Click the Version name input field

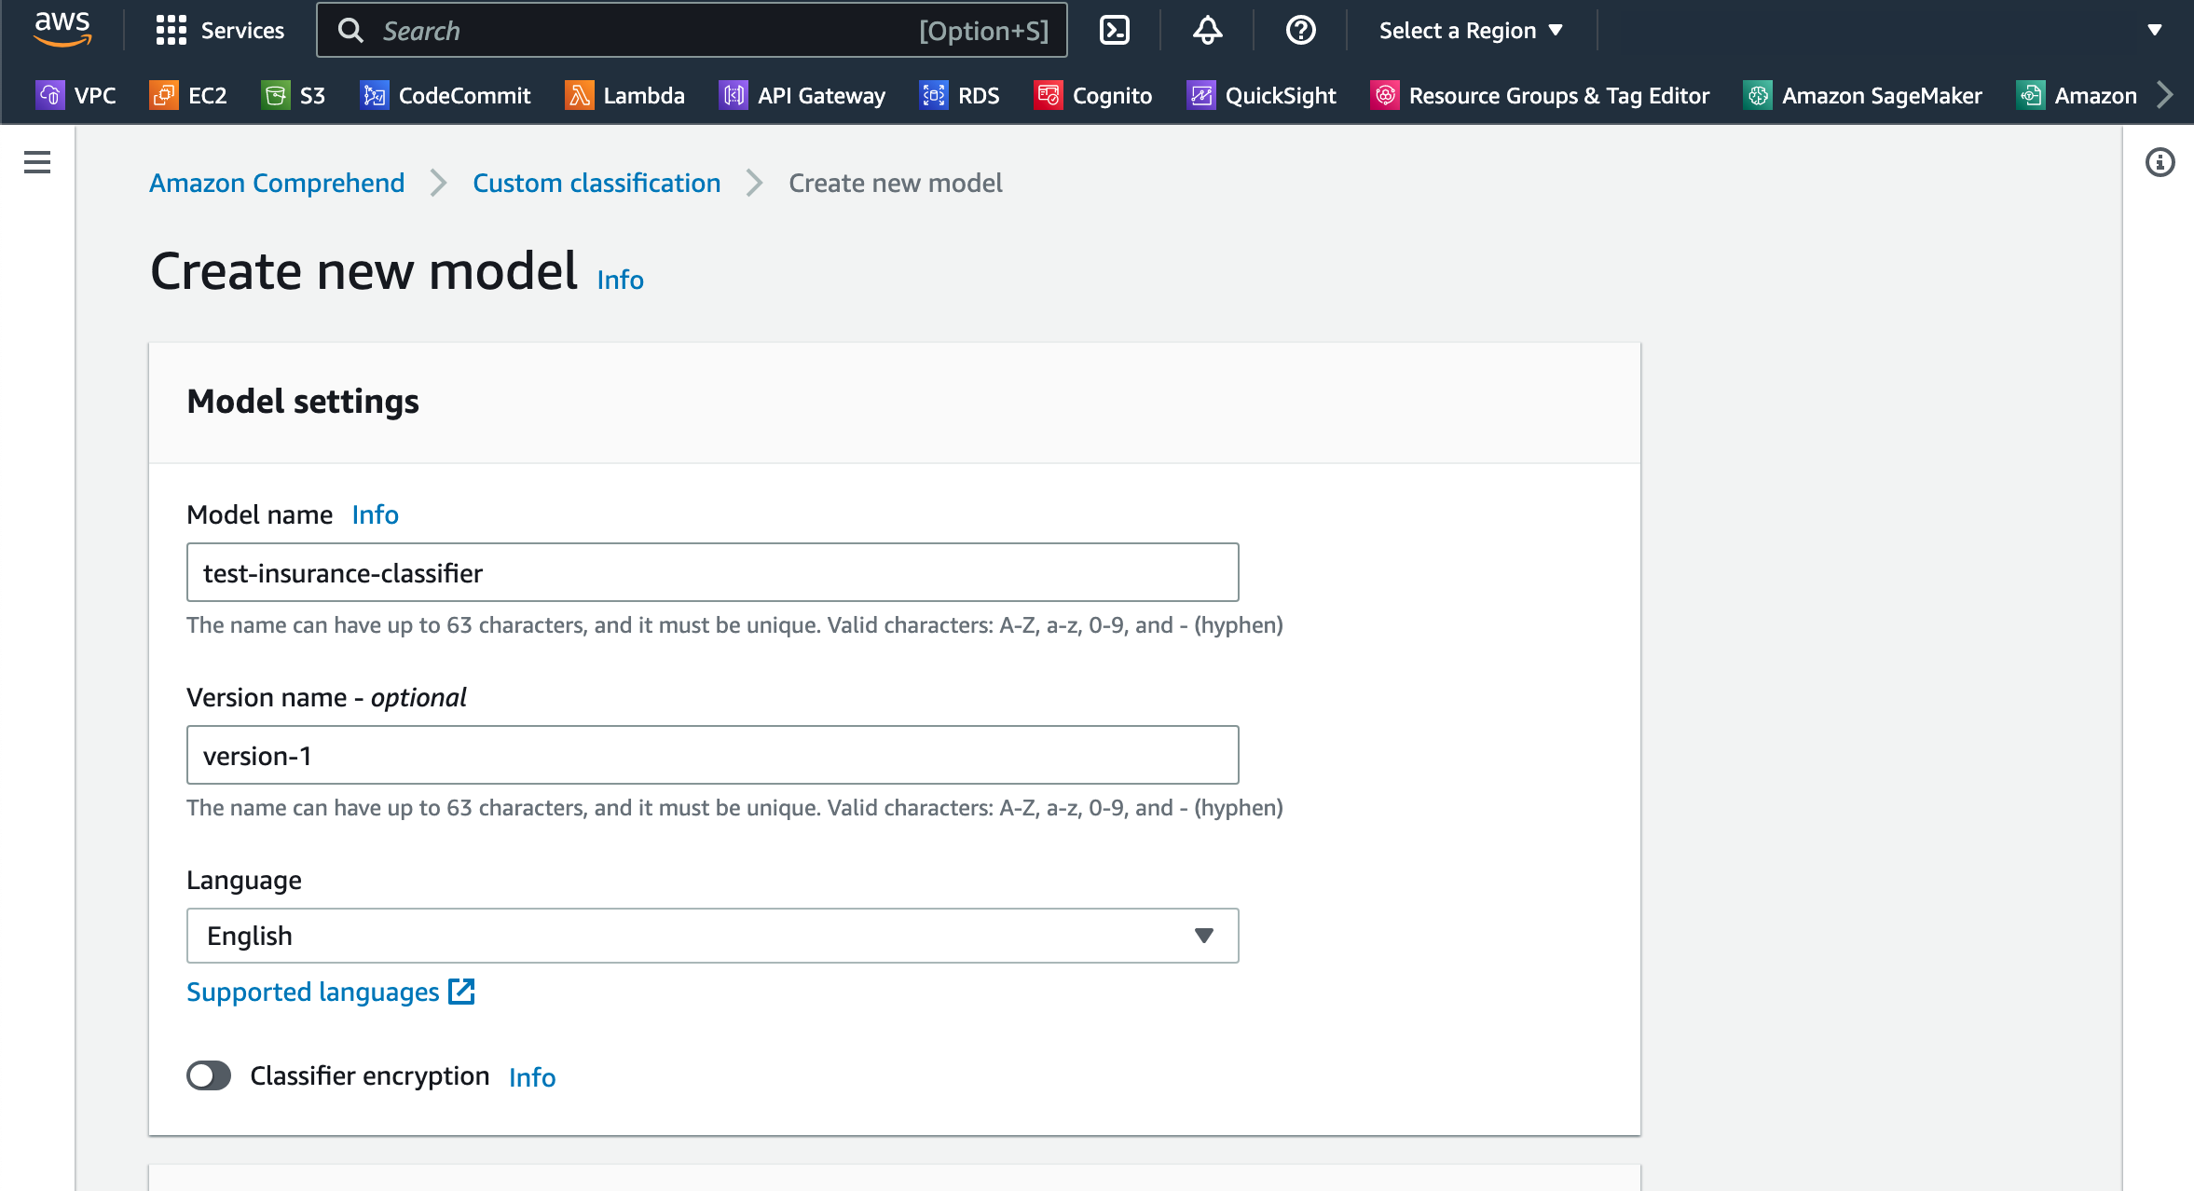coord(712,755)
